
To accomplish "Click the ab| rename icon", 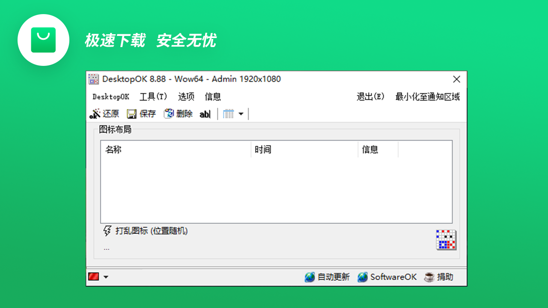I will click(205, 114).
